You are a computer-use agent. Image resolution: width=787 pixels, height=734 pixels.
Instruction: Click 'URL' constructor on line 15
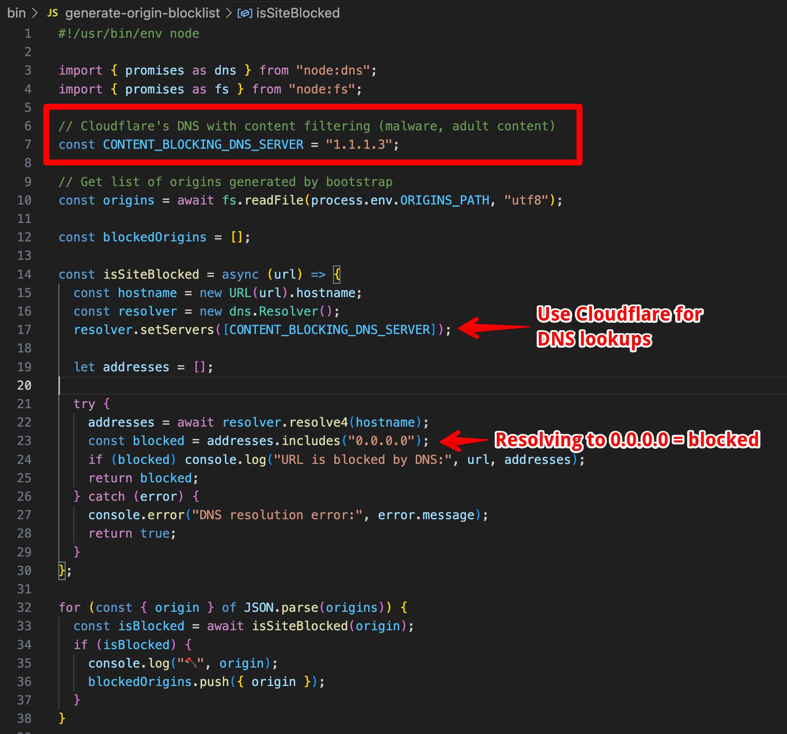pyautogui.click(x=240, y=293)
